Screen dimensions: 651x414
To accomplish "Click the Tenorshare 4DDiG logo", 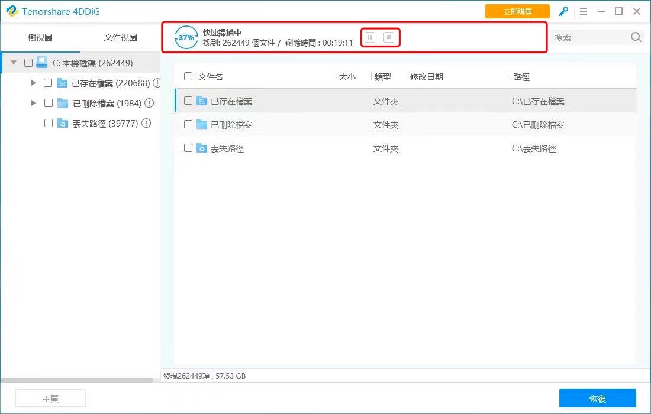I will [x=12, y=11].
